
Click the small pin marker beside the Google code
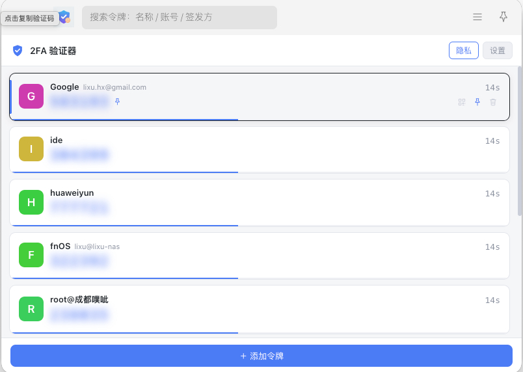click(117, 101)
